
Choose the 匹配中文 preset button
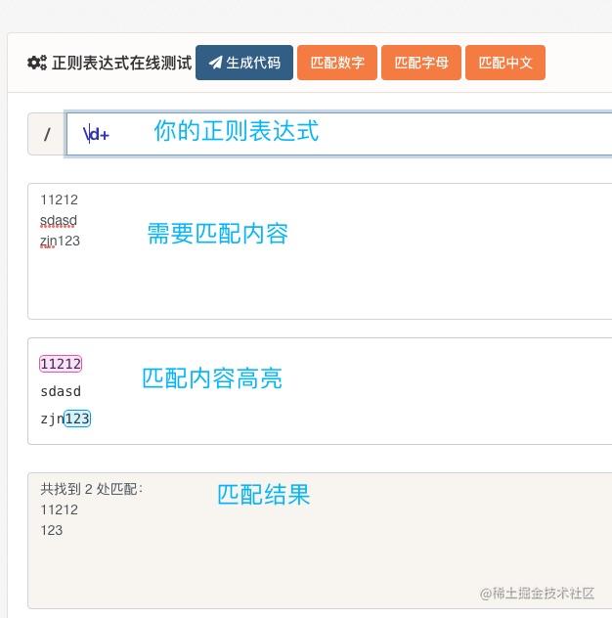505,63
